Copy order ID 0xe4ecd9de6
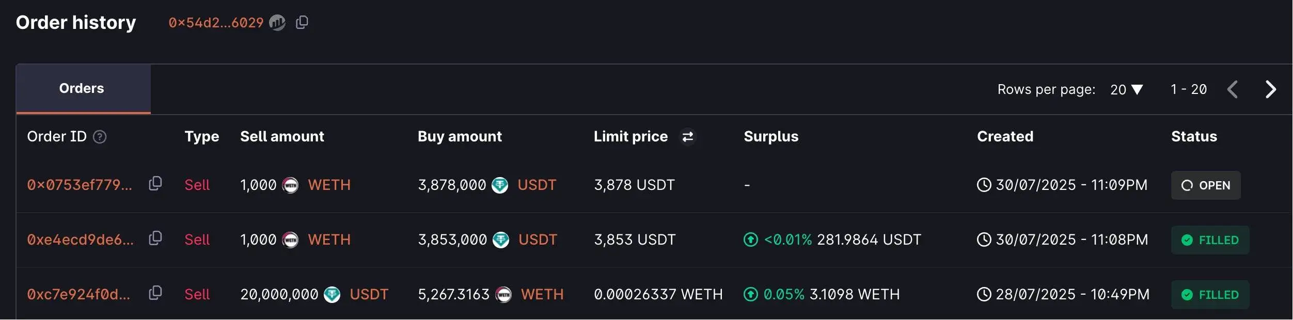The width and height of the screenshot is (1293, 320). [156, 239]
